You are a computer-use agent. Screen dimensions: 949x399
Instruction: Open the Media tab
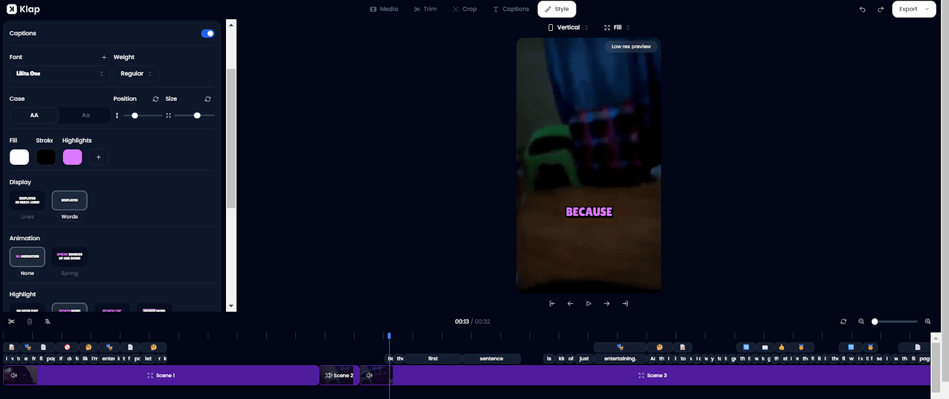pos(384,9)
